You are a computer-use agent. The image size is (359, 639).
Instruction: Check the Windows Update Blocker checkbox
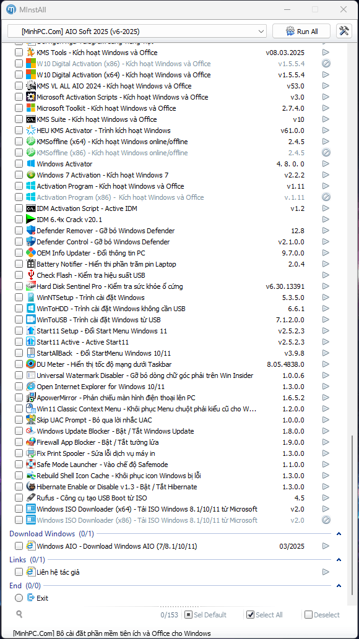pos(19,431)
